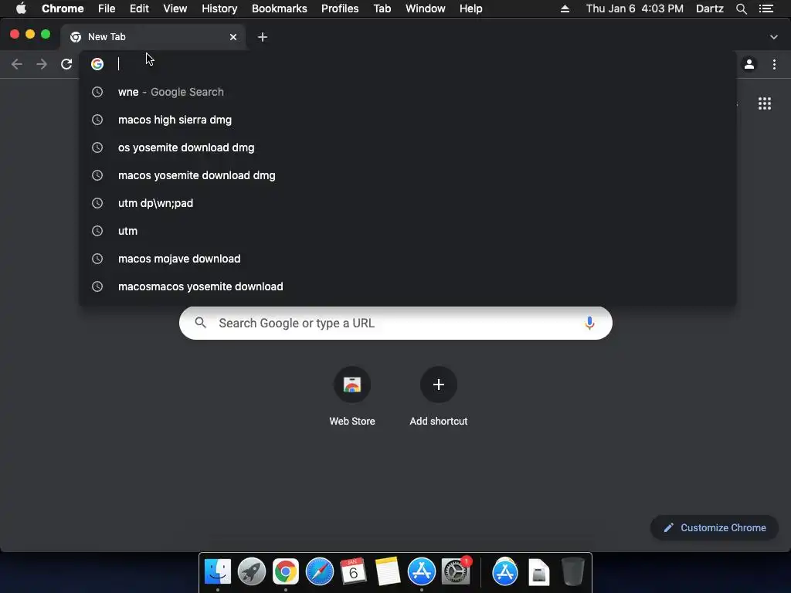Open the Window menu
Screen dimensions: 791x593
pyautogui.click(x=426, y=8)
